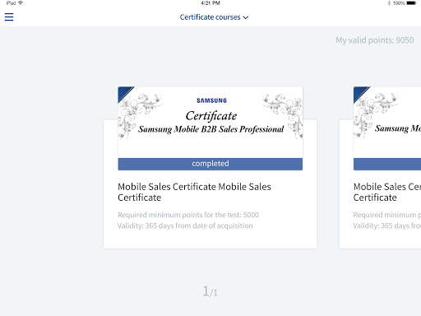Viewport: 421px width, 316px height.
Task: Click the chevron next to Certificate courses
Action: coord(246,17)
